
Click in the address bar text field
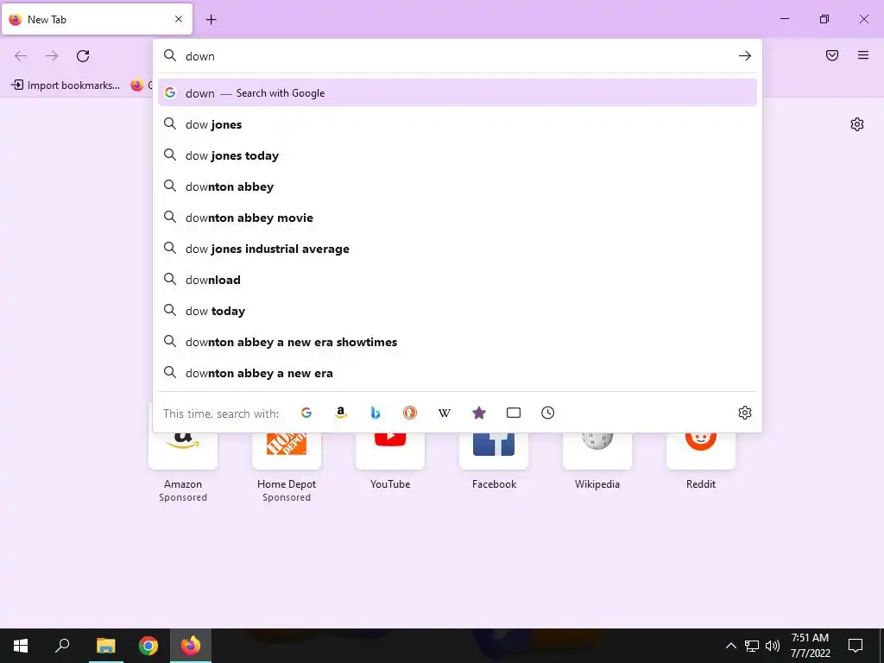[x=457, y=56]
